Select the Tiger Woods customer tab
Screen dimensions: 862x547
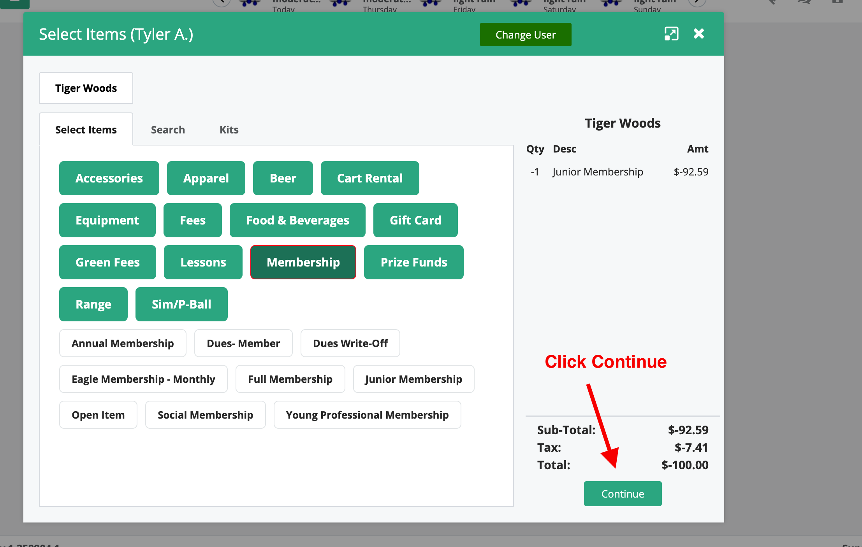[x=86, y=88]
